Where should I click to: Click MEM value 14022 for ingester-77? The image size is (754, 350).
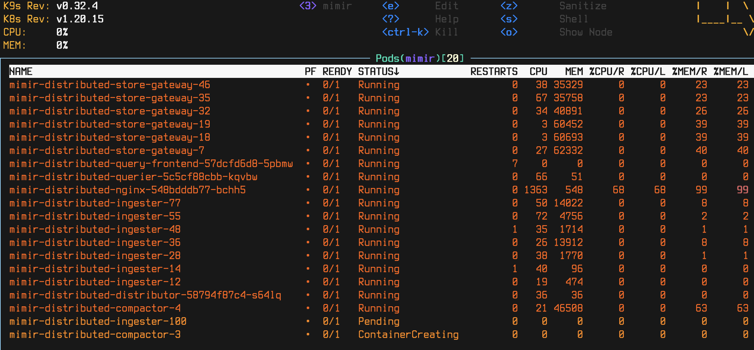568,203
